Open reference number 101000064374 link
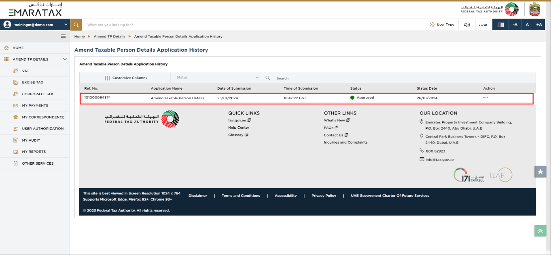551x255 pixels. (x=97, y=98)
